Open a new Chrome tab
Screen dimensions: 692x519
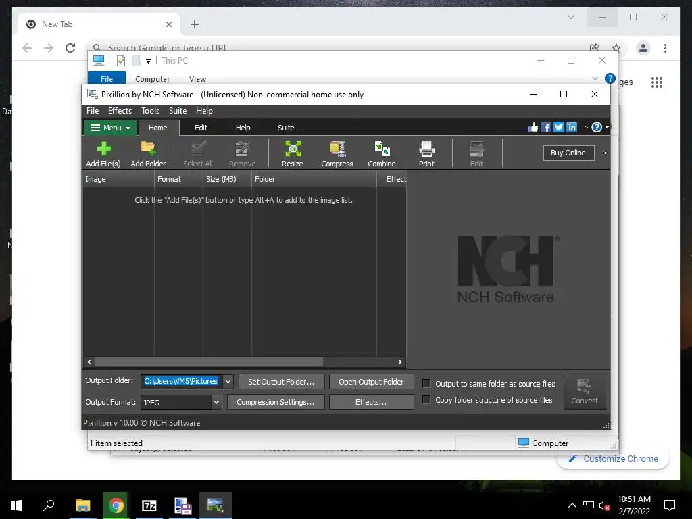point(195,25)
